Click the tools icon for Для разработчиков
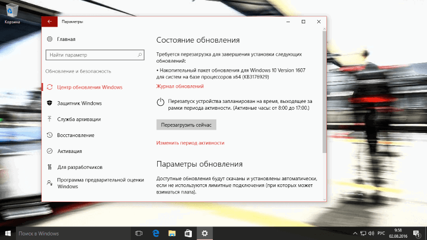427x240 pixels. point(50,167)
